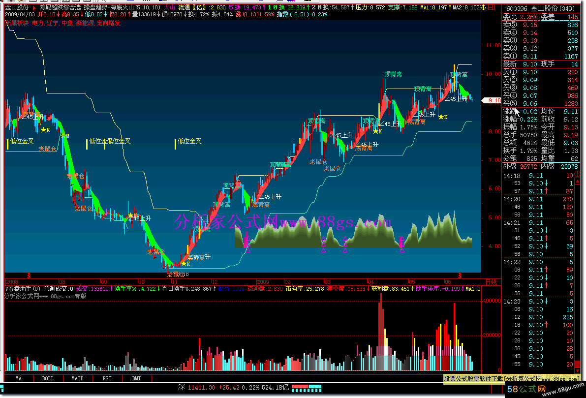Click the red S marker at the bottom right of main chart

click(x=460, y=276)
